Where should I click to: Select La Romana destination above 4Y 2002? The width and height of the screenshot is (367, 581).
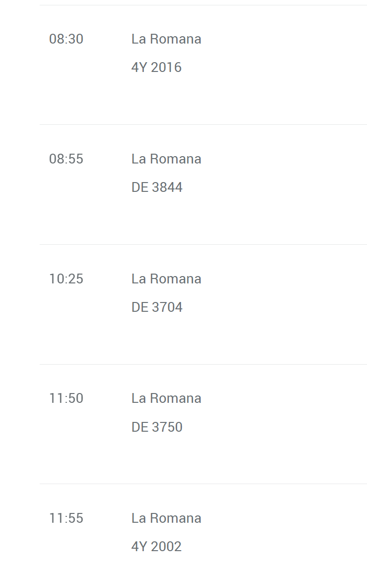166,518
